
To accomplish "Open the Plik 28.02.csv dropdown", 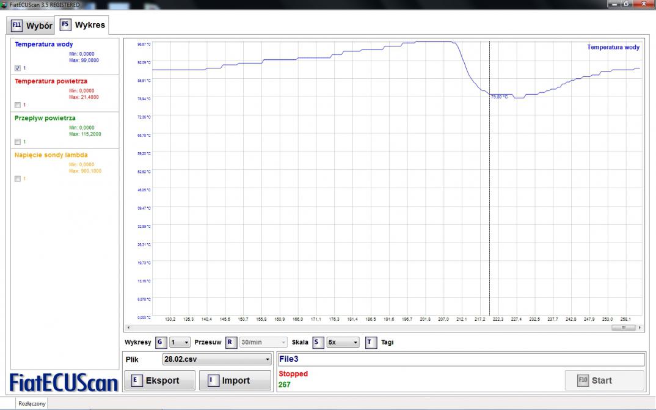I will point(217,359).
